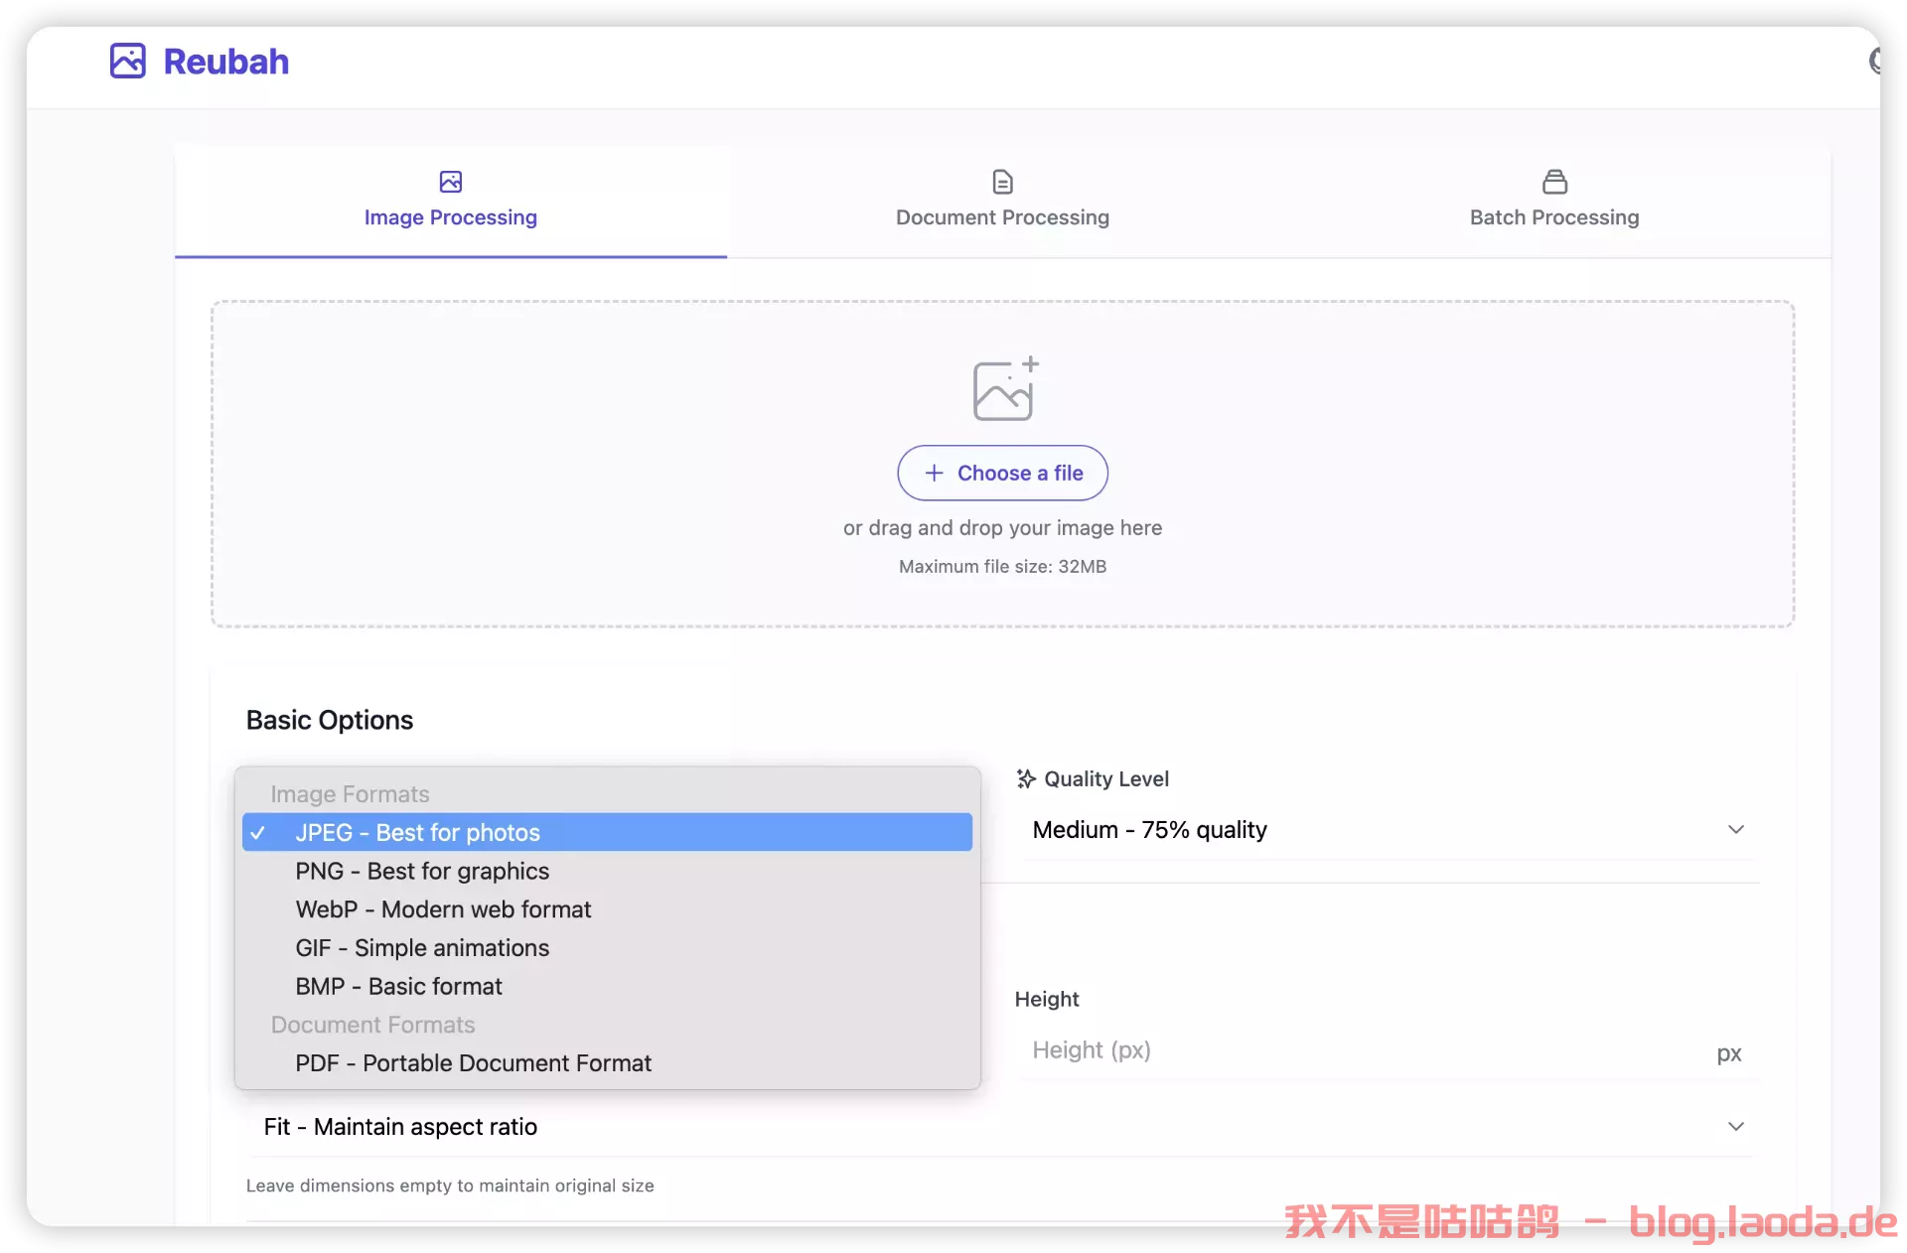Click the Reubah brand name link

[x=226, y=62]
